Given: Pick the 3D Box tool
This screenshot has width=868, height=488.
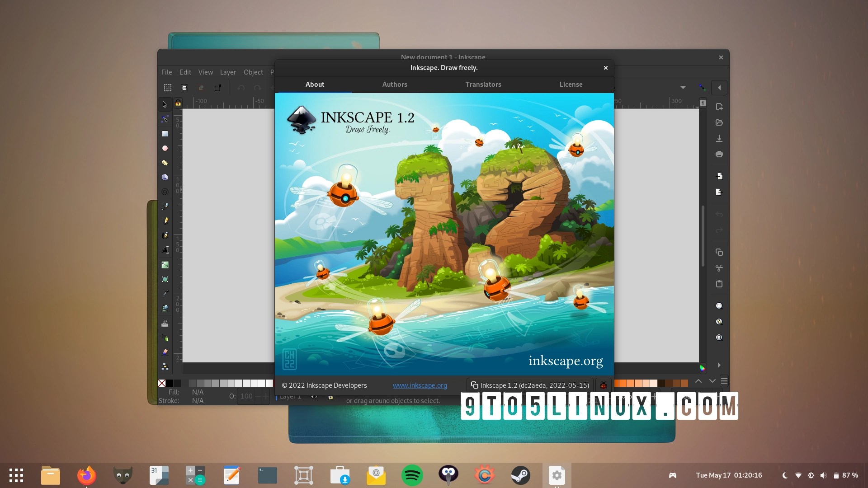Looking at the screenshot, I should (165, 177).
